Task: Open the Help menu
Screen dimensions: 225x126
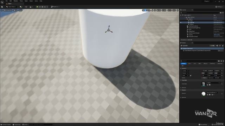Action: pyautogui.click(x=41, y=1)
